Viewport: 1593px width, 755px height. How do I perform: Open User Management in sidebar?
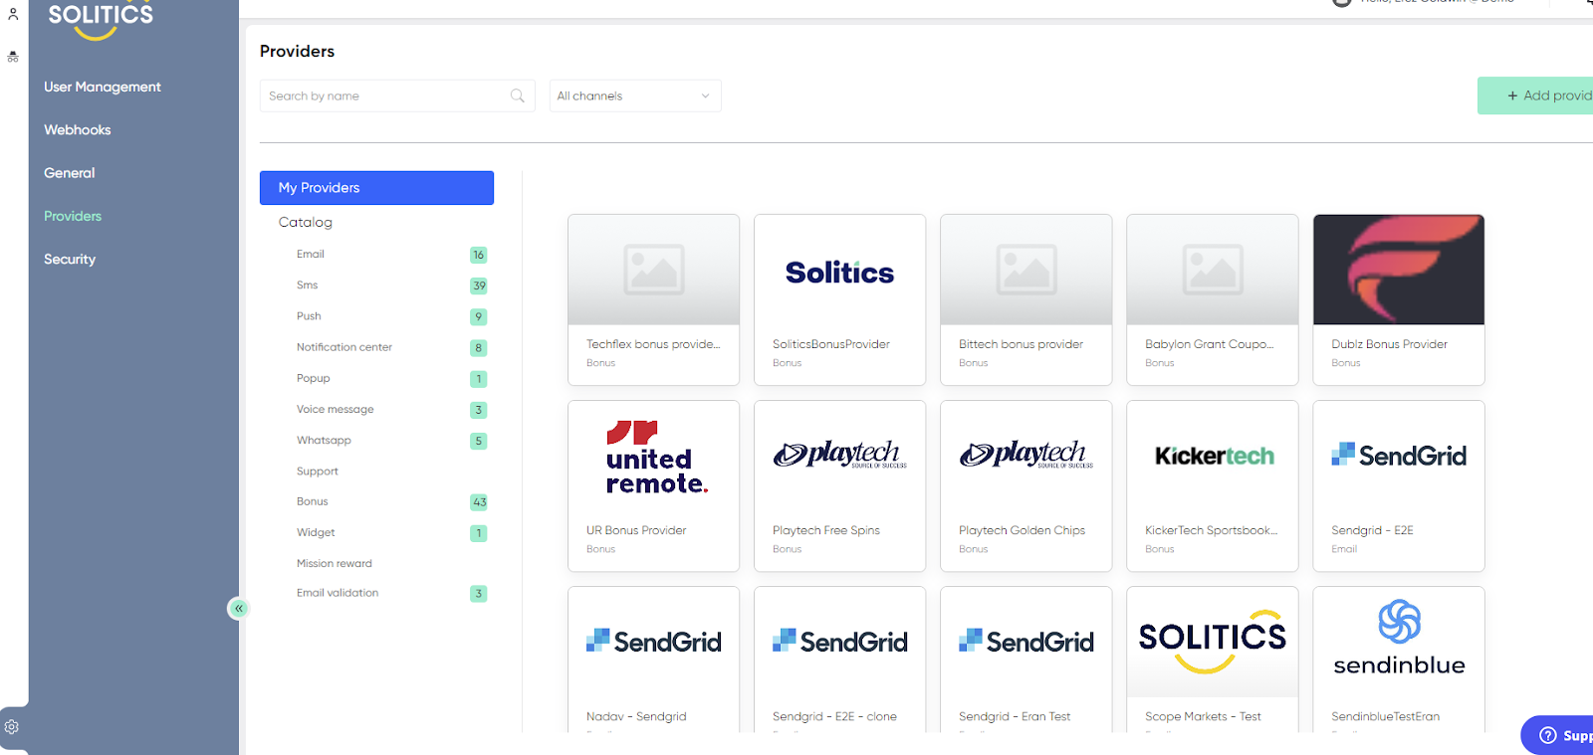pos(102,87)
